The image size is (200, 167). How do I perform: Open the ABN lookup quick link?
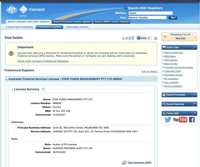point(170,56)
